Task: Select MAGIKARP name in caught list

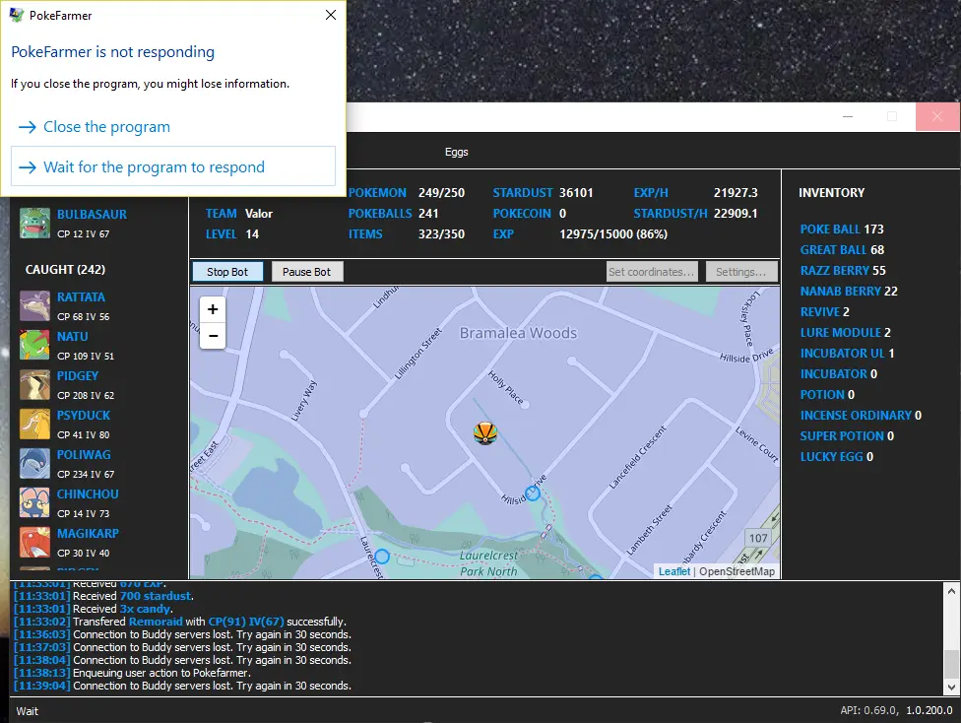Action: [88, 533]
